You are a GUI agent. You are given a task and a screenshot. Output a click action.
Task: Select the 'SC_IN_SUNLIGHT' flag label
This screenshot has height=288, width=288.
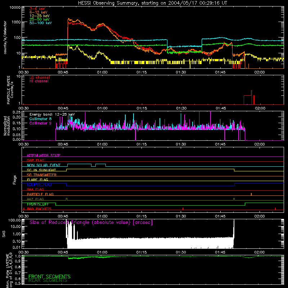pyautogui.click(x=41, y=170)
